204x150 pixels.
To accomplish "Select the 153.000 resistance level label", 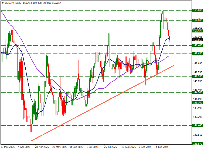I will click(198, 10).
